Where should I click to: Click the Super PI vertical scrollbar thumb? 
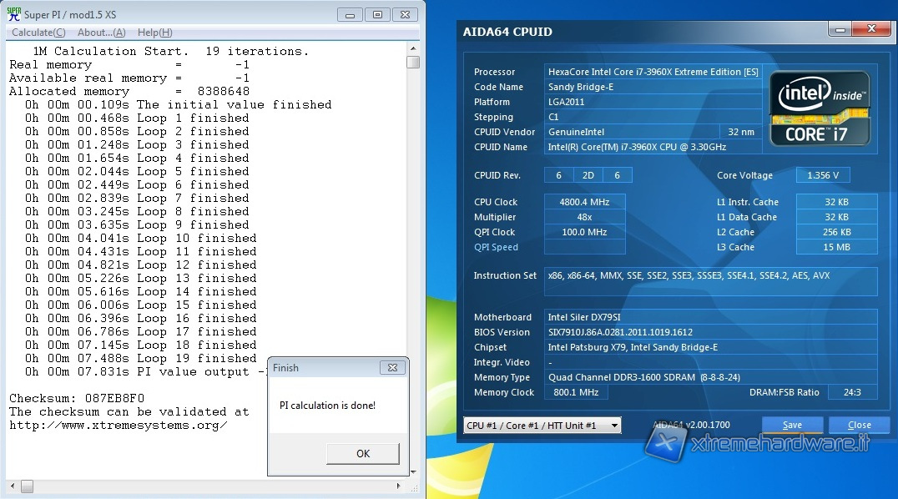click(413, 63)
